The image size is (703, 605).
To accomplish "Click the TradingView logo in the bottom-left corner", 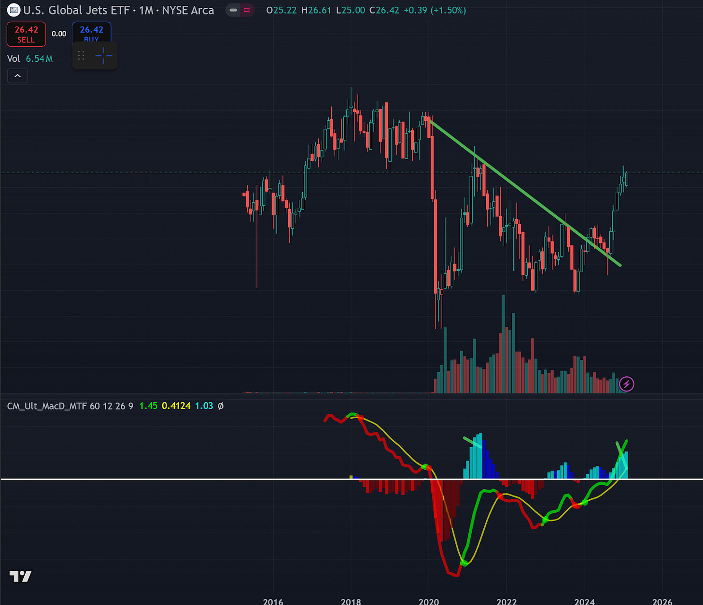I will click(20, 576).
